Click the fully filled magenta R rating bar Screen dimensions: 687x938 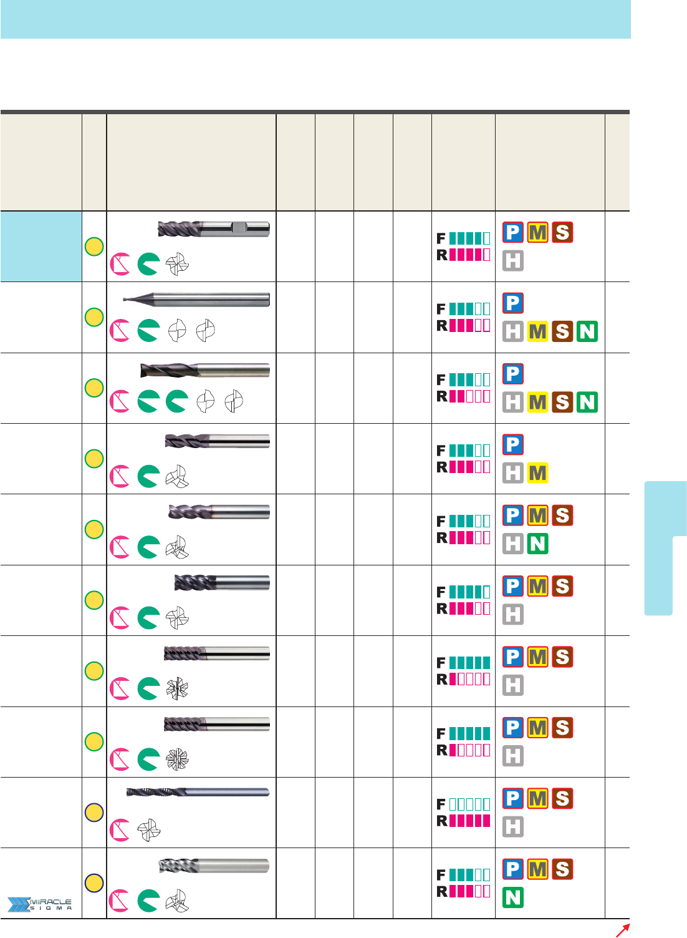click(x=469, y=821)
